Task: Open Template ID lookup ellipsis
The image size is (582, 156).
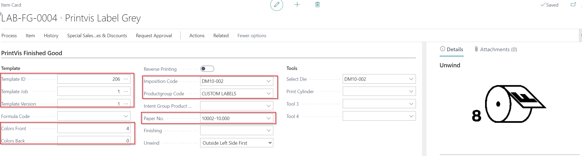Action: pyautogui.click(x=126, y=79)
